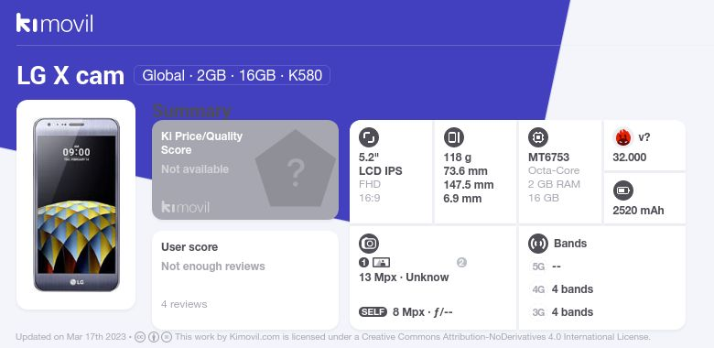
Task: Click the SELF selfie camera badge
Action: [x=373, y=312]
